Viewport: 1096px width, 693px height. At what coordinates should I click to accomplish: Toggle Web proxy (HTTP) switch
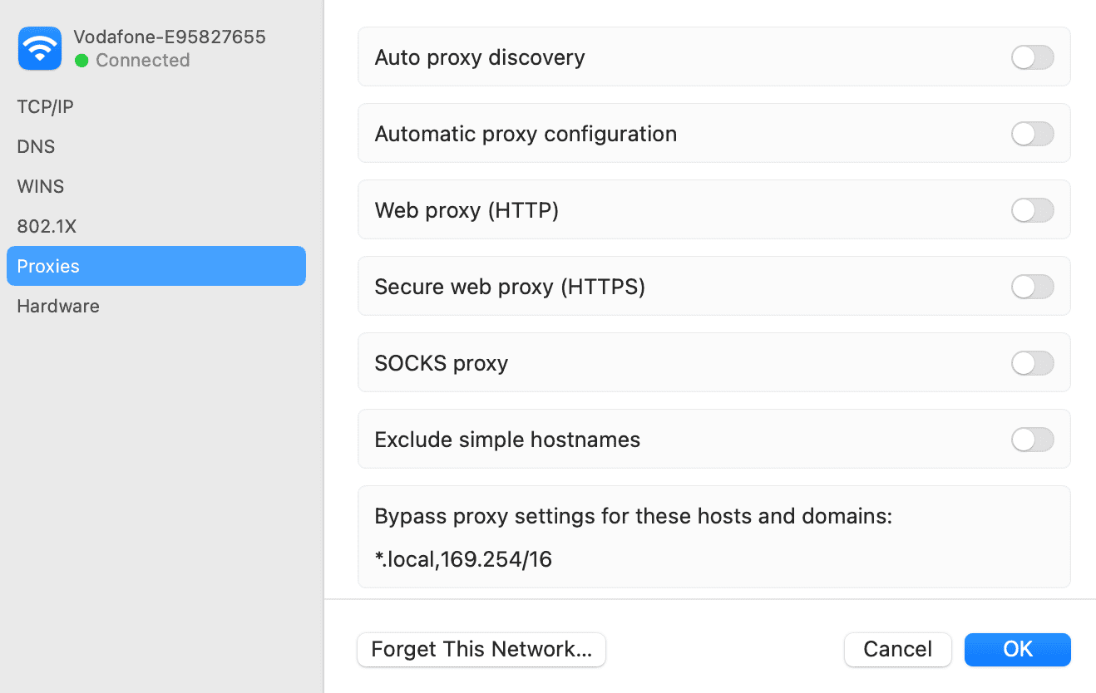[x=1032, y=210]
